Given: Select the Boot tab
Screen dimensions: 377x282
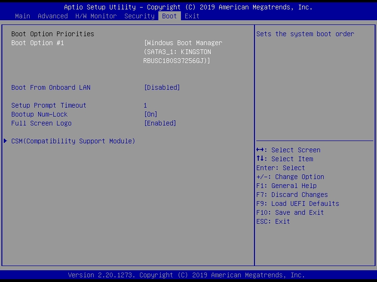Looking at the screenshot, I should click(x=169, y=16).
